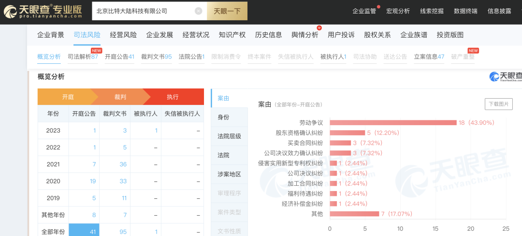Open 法院公告 1 sub-tab

[x=191, y=57]
